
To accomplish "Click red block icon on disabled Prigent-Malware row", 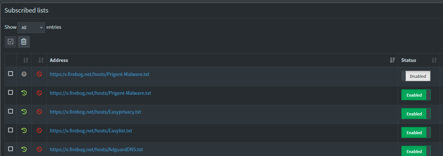I will pos(39,74).
